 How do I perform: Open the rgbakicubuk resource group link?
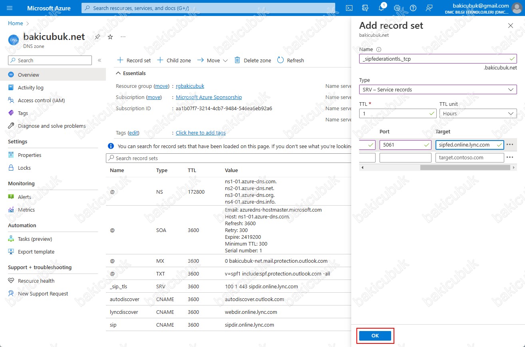click(x=190, y=86)
